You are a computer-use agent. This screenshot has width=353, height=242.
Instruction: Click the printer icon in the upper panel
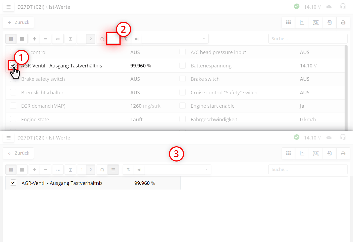point(343,23)
